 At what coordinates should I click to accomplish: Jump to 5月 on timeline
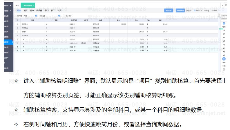click(224, 45)
